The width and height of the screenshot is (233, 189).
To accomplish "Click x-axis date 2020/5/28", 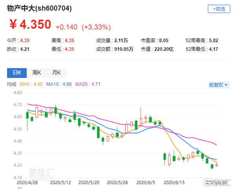I will tap(117, 183).
